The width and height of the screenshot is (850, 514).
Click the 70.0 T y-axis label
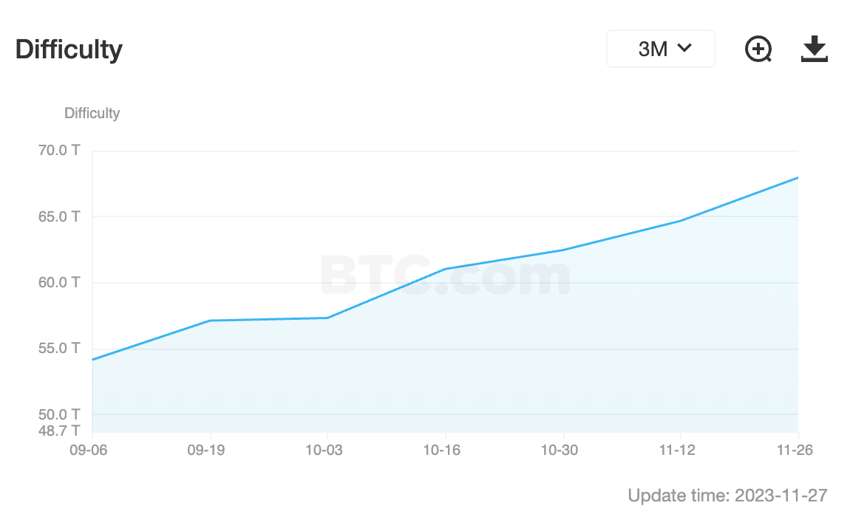(59, 151)
